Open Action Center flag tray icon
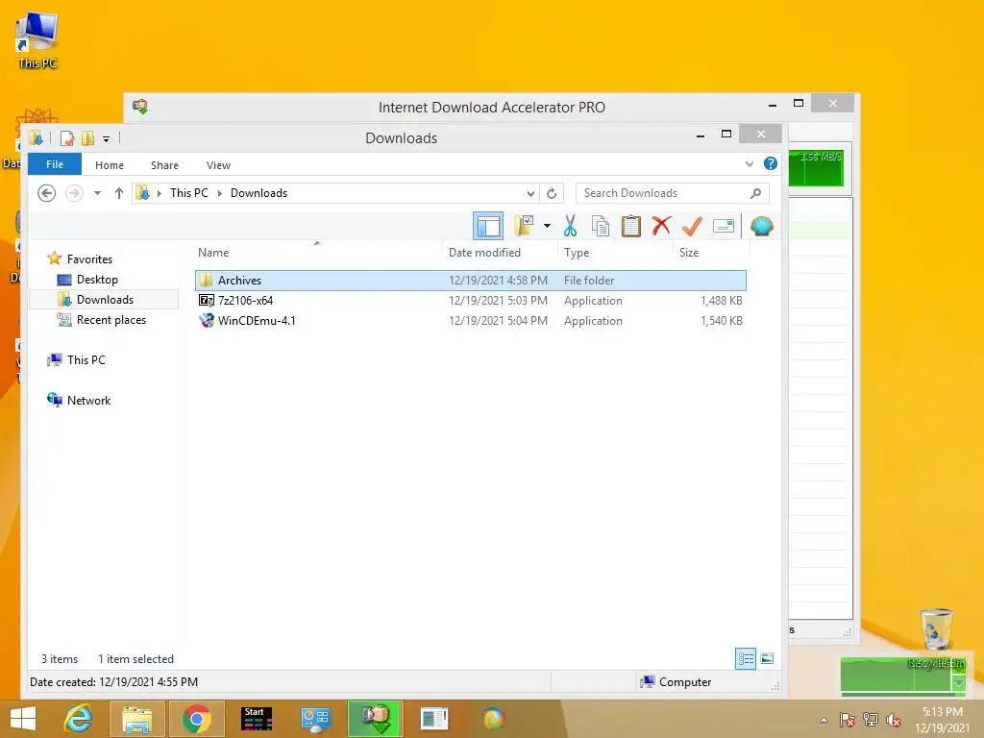Viewport: 984px width, 738px height. pos(848,720)
